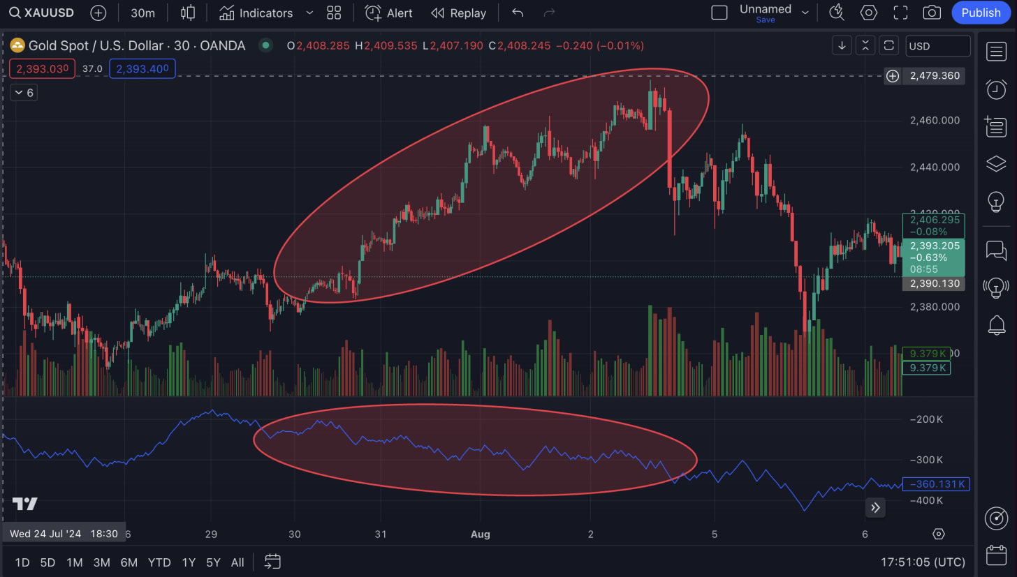Open the calendar icon in sidebar

click(x=996, y=555)
